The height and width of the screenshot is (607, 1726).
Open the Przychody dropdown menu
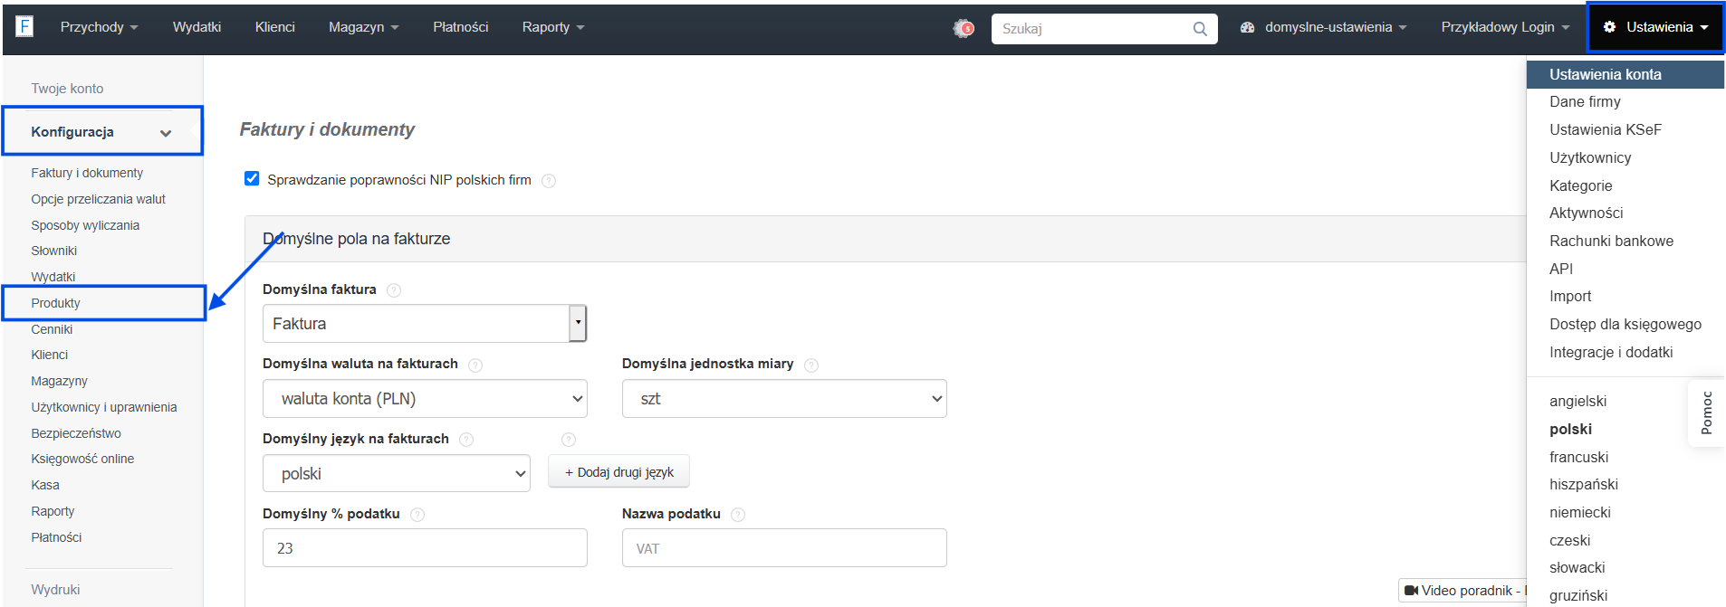pyautogui.click(x=99, y=27)
